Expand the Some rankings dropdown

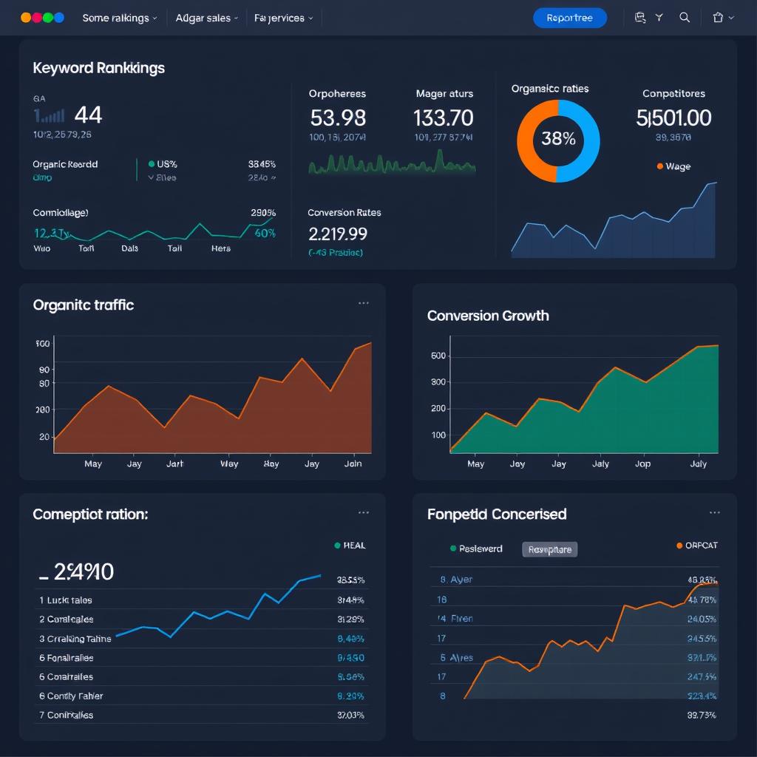pos(119,17)
